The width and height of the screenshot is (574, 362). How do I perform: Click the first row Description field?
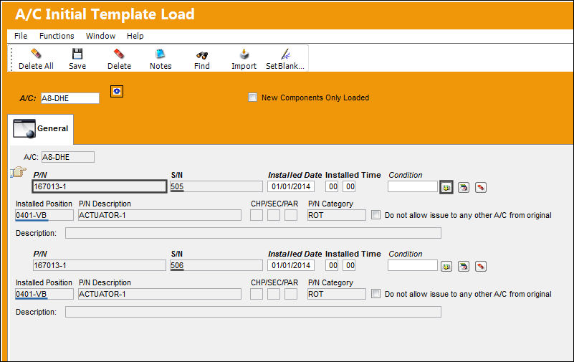[x=253, y=233]
